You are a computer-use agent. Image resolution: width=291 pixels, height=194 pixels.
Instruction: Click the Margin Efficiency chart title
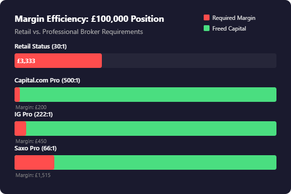(x=89, y=19)
